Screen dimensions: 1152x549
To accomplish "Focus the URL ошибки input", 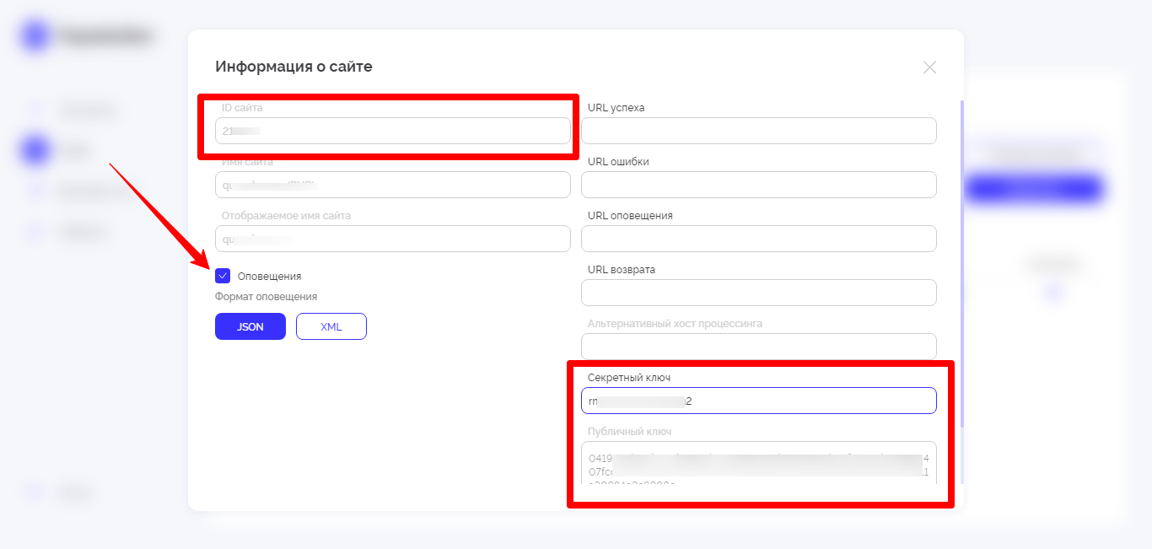I will [758, 185].
